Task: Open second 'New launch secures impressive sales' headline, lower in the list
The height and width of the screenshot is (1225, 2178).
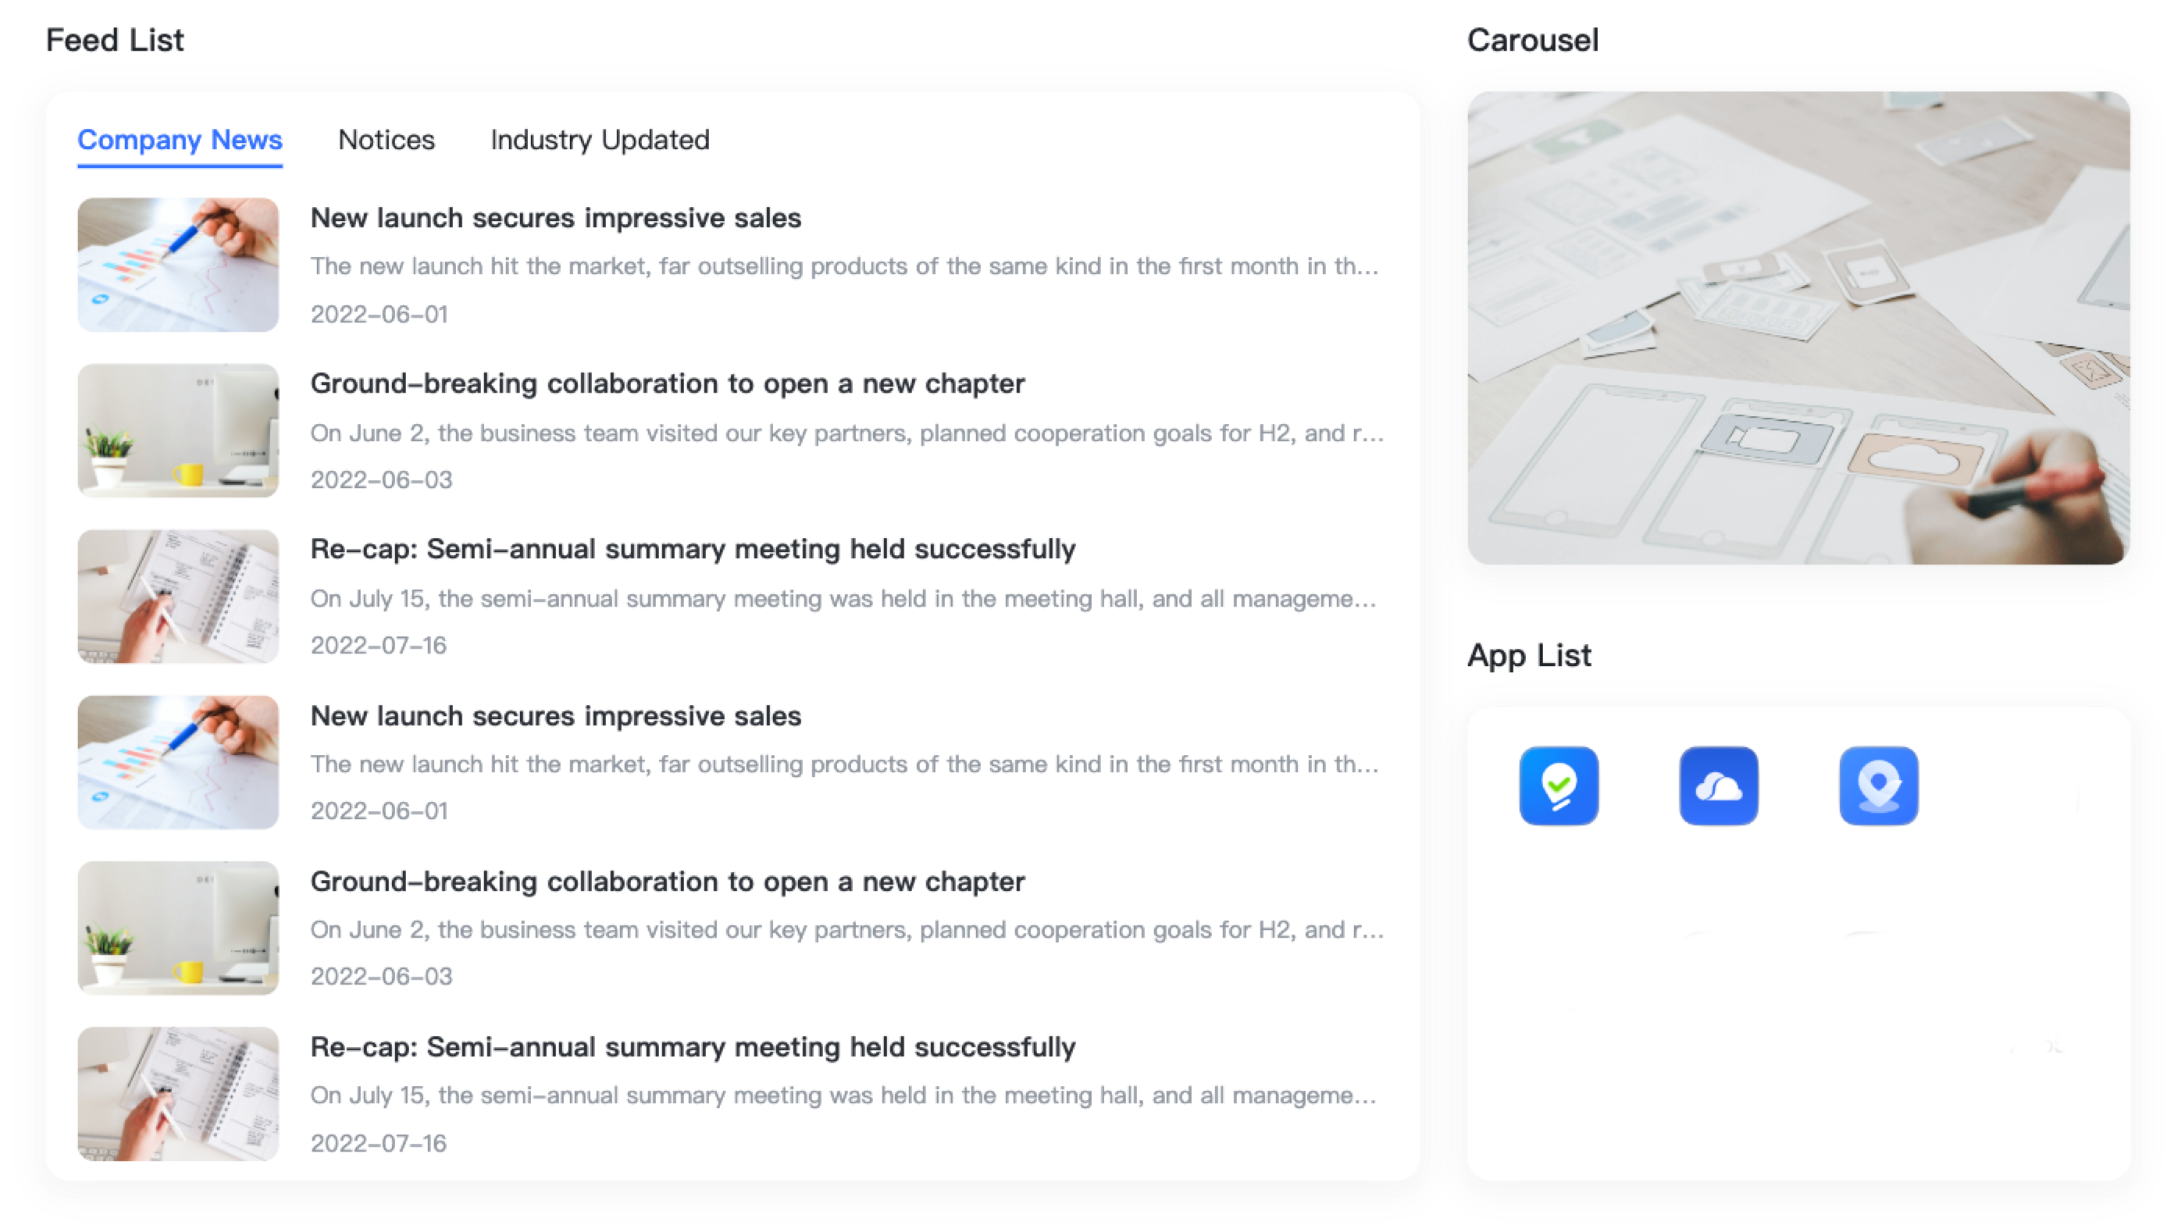Action: pyautogui.click(x=555, y=716)
